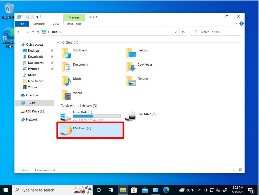This screenshot has width=259, height=195.
Task: Open Microsoft Edge from the taskbar
Action: [x=166, y=190]
